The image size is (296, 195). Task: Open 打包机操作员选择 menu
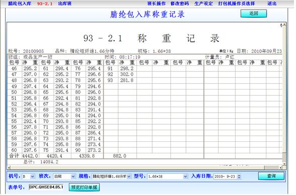tap(237, 4)
